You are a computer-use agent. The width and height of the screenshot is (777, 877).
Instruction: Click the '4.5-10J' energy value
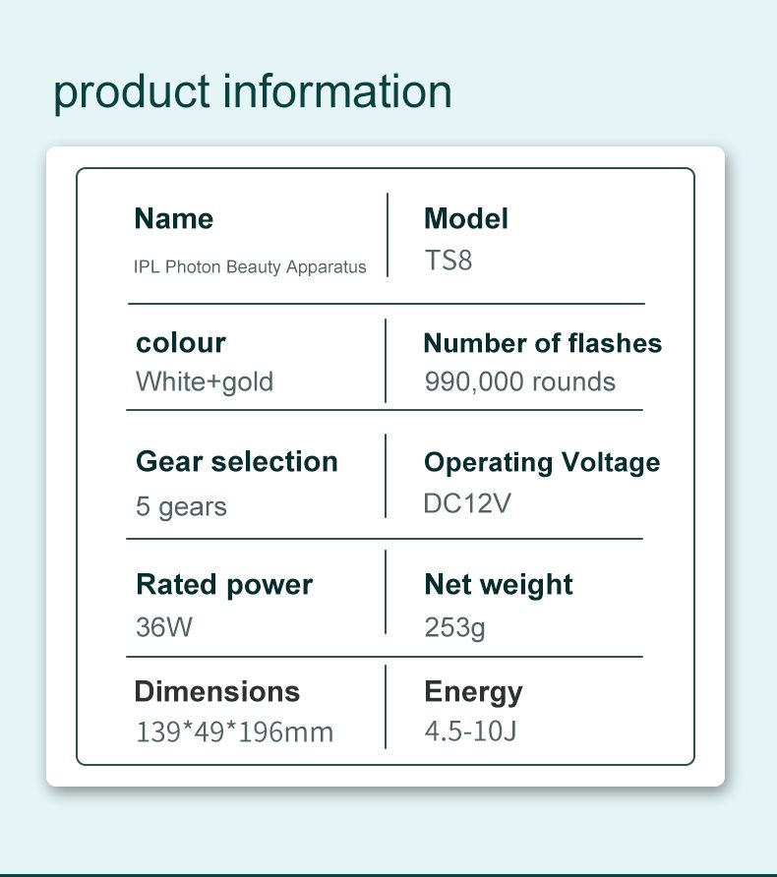pyautogui.click(x=470, y=731)
